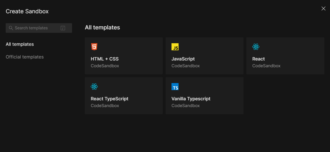Click the slash shortcut badge in search box
Image resolution: width=330 pixels, height=152 pixels.
click(63, 28)
